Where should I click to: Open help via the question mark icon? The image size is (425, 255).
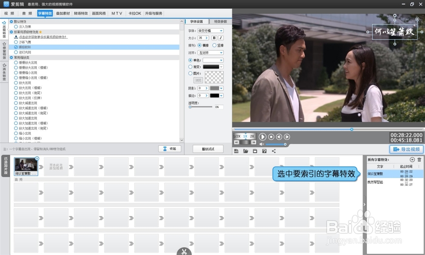coord(264,151)
